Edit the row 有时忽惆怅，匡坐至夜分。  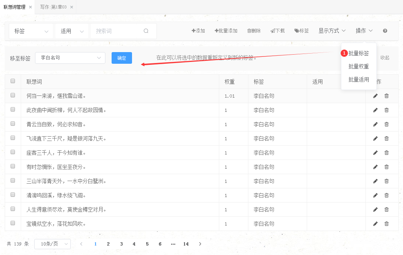[x=375, y=167]
